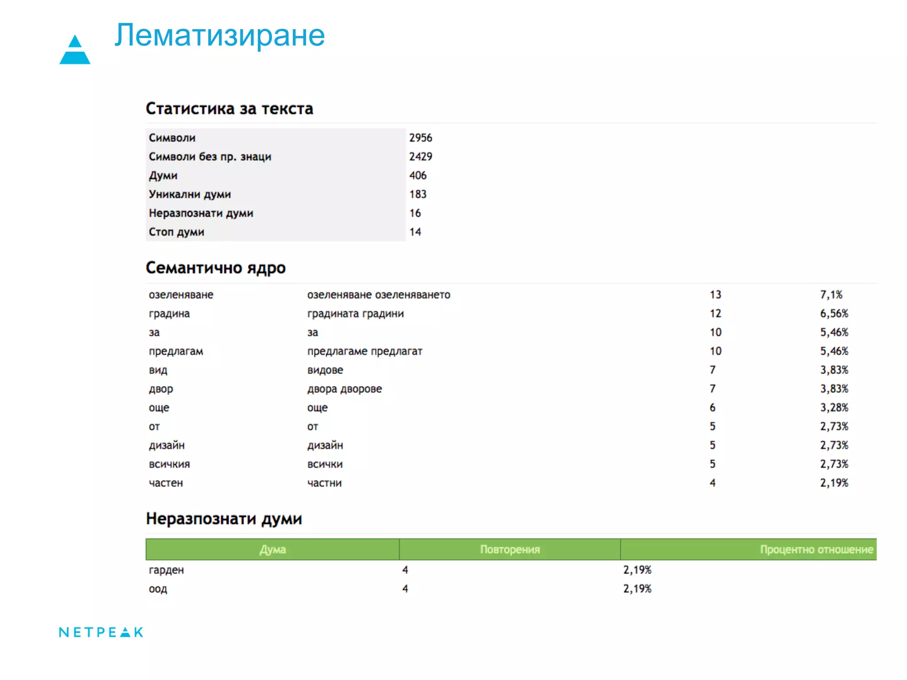This screenshot has width=907, height=680.
Task: Click word forms градината градини
Action: coord(355,314)
